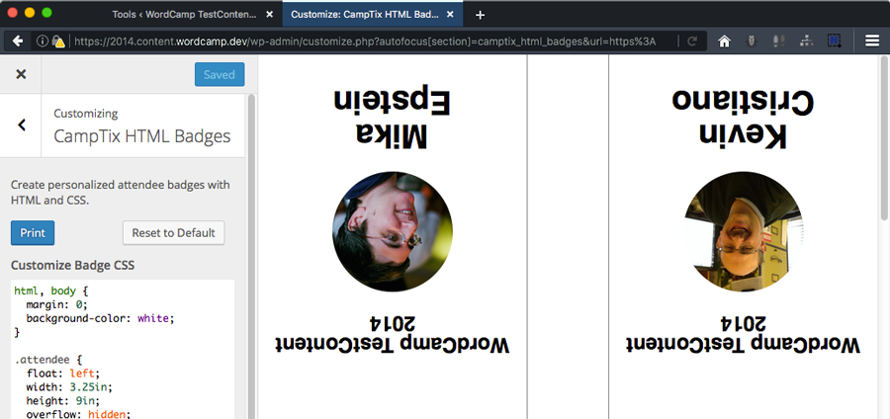Open a new browser tab with plus
This screenshot has height=419, width=890.
480,15
